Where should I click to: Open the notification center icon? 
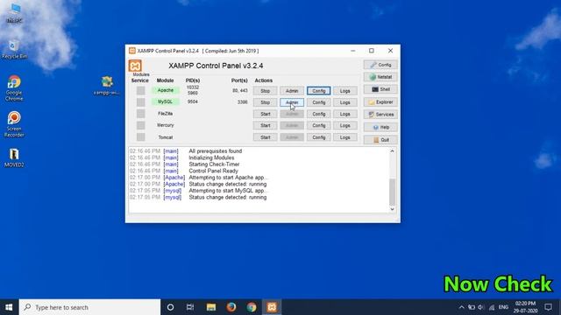[x=549, y=307]
